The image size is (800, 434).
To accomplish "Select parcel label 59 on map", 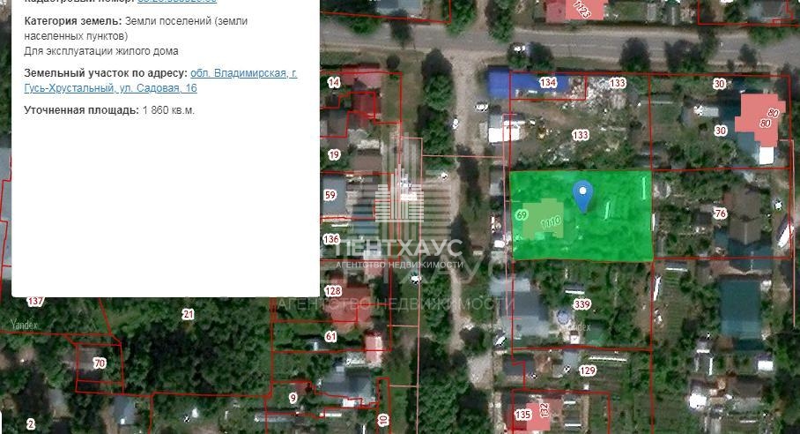I will pyautogui.click(x=330, y=195).
